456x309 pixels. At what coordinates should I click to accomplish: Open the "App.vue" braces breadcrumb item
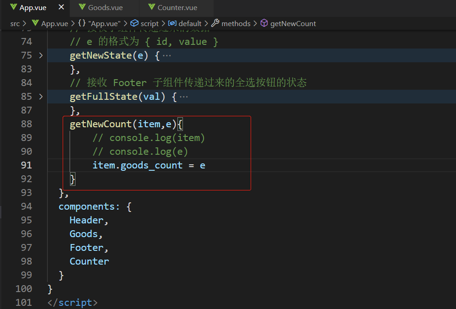(x=104, y=23)
